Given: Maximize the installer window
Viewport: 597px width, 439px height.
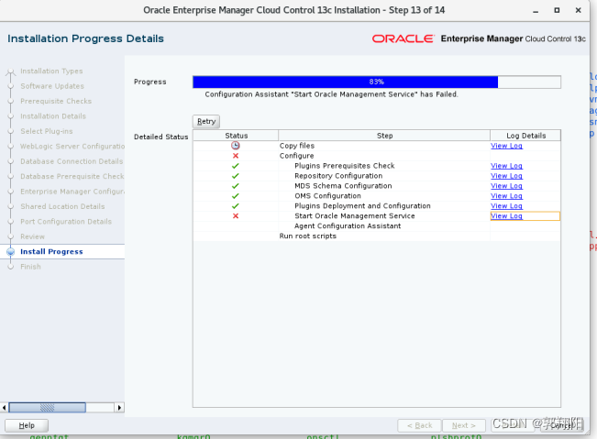Looking at the screenshot, I should (557, 10).
